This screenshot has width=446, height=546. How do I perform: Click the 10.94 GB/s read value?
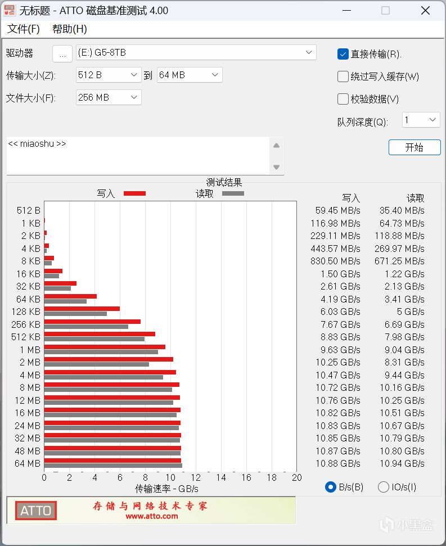click(x=402, y=464)
